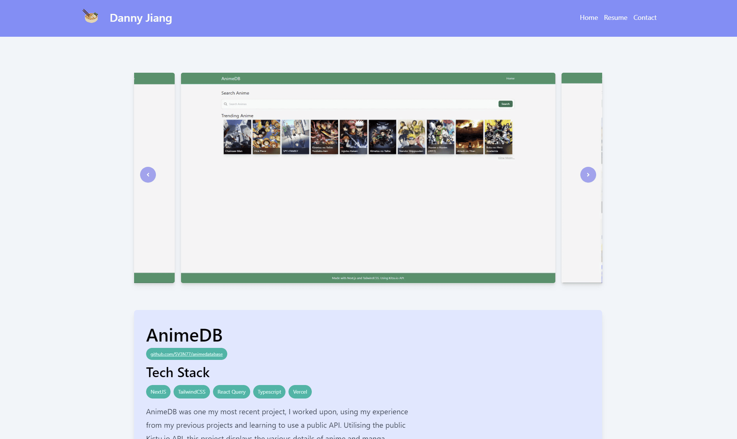Open the Resume page
The image size is (737, 439).
pyautogui.click(x=615, y=18)
